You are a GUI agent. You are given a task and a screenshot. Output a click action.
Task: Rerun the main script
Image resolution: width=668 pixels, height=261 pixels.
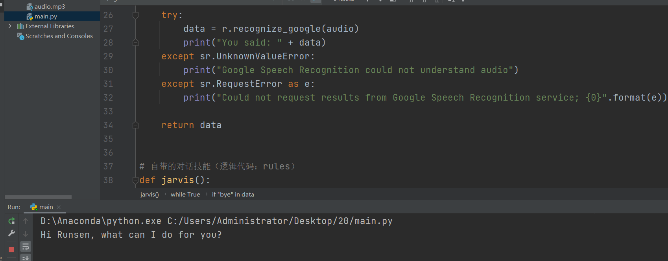coord(11,221)
